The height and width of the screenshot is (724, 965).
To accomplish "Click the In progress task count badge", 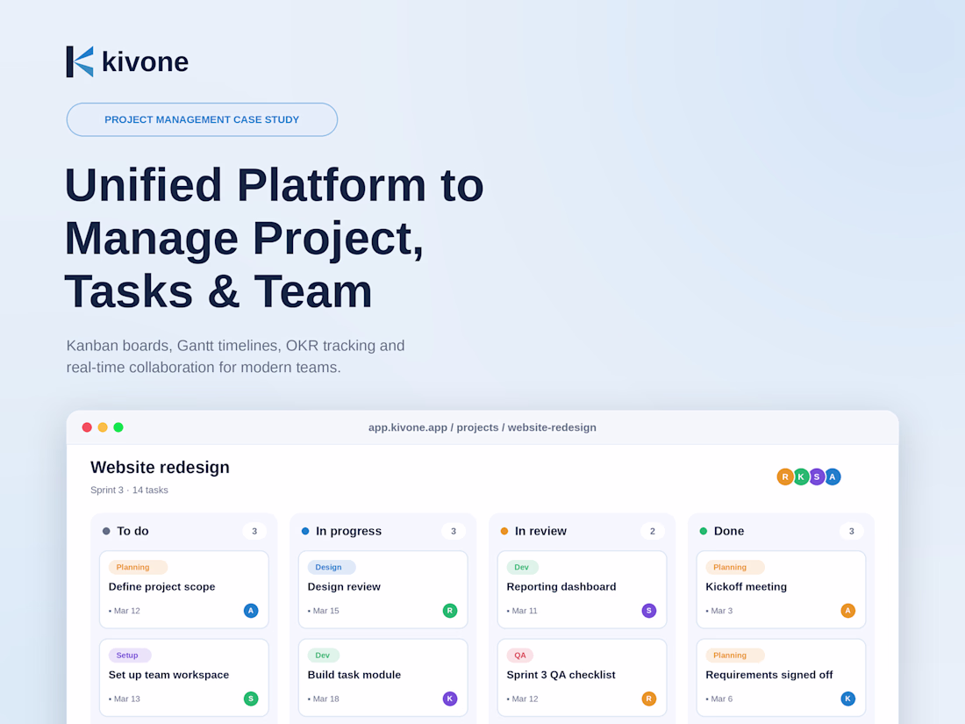I will 454,531.
